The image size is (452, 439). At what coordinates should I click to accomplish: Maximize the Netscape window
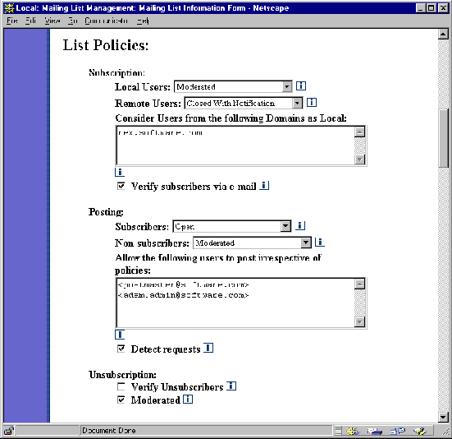(x=431, y=8)
